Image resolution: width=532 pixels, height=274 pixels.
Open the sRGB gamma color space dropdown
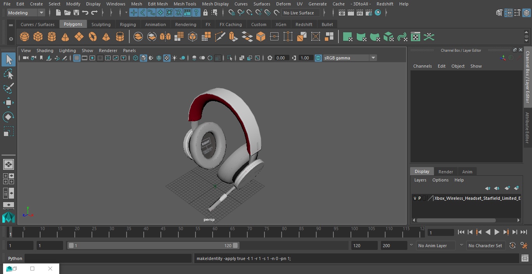[x=350, y=58]
